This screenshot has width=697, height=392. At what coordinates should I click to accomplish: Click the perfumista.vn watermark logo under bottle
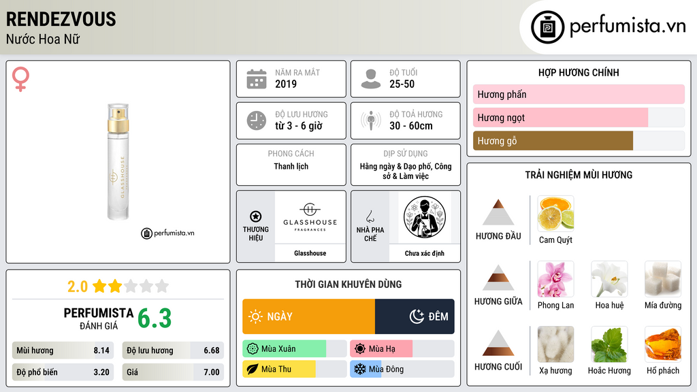point(167,233)
